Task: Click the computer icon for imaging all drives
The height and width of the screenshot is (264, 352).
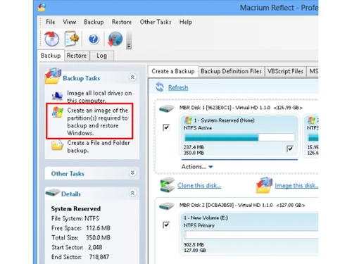Action: 58,96
